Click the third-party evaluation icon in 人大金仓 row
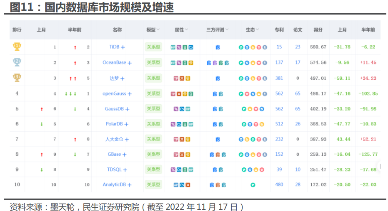This screenshot has height=211, width=388. pyautogui.click(x=218, y=140)
